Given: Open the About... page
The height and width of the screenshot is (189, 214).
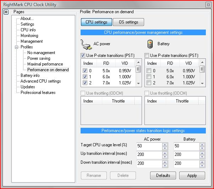Looking at the screenshot, I should [x=27, y=19].
